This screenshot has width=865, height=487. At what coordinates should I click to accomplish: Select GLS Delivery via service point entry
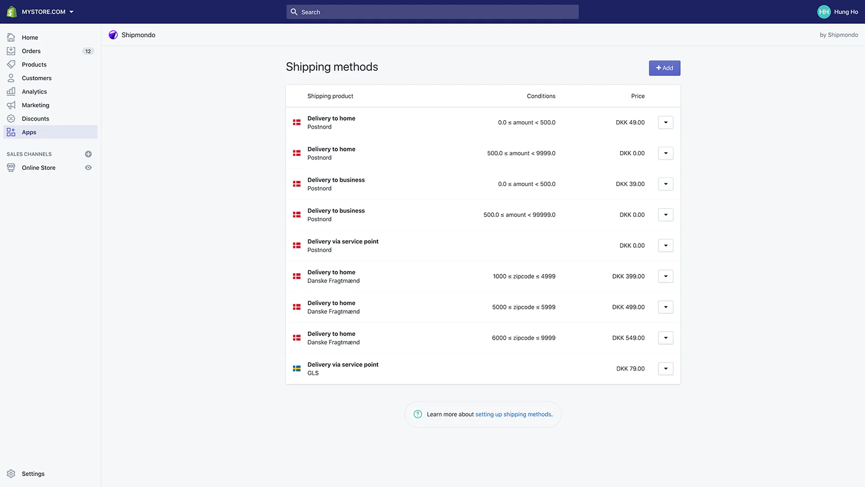pyautogui.click(x=483, y=369)
